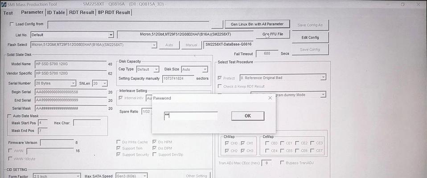Click the Load Config path field

tap(128, 24)
